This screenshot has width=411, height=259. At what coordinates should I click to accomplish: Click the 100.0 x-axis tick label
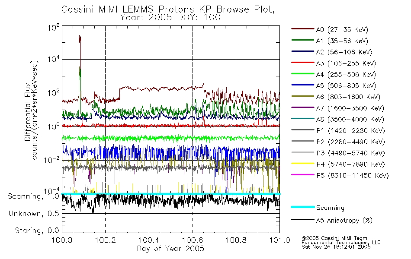click(62, 240)
